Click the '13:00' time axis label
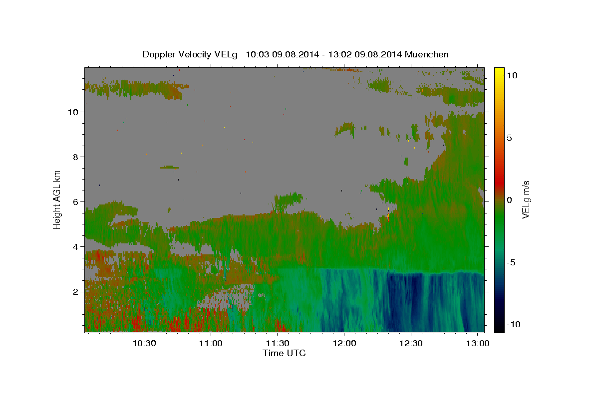The width and height of the screenshot is (599, 399). 478,344
